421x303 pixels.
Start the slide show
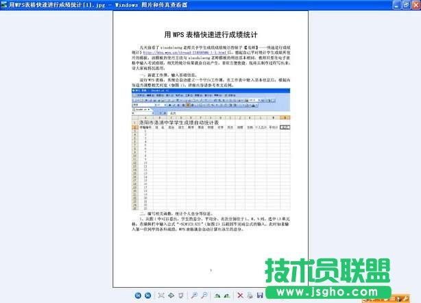click(x=181, y=295)
